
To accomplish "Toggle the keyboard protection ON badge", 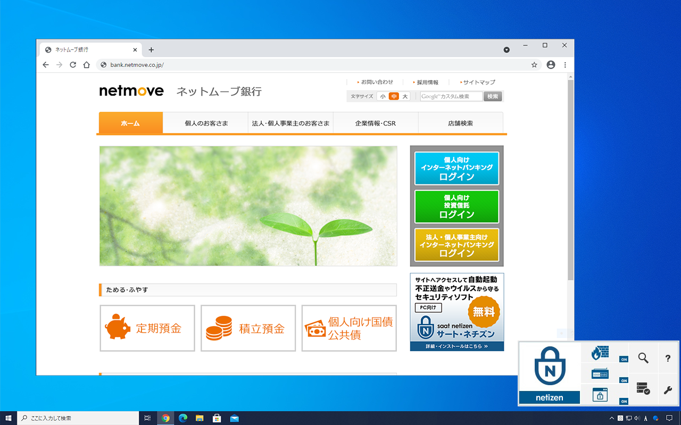I will (x=624, y=380).
